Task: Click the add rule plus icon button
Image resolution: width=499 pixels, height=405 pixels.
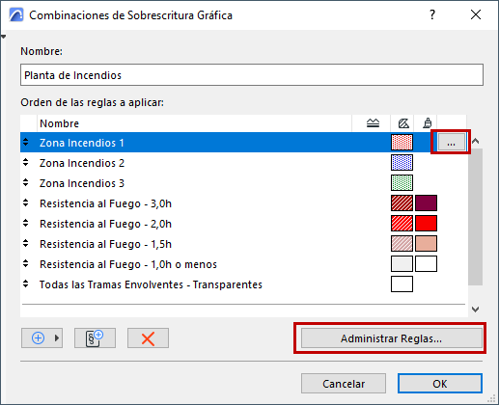Action: (x=38, y=338)
